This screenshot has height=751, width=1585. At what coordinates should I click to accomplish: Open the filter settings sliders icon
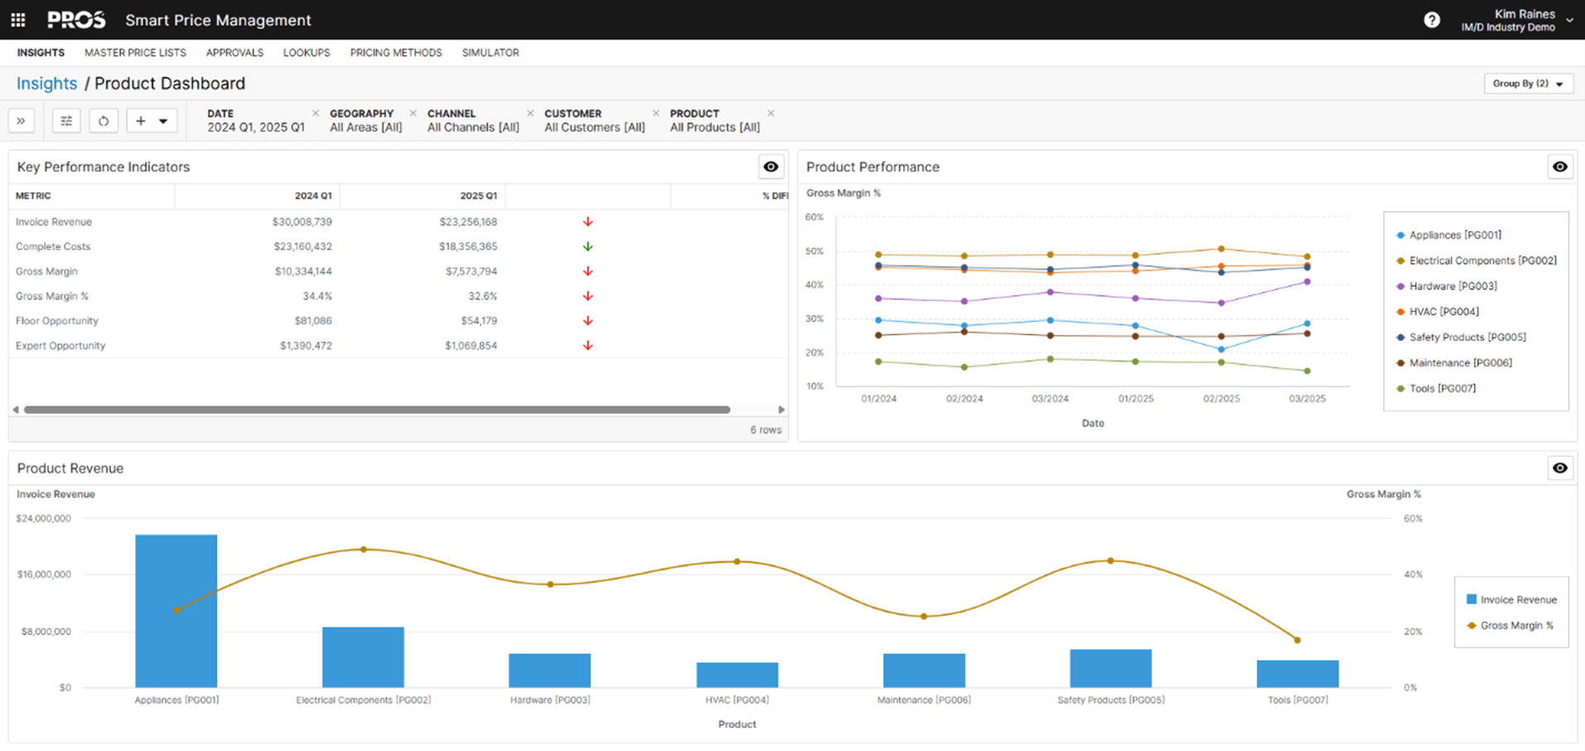pos(65,120)
